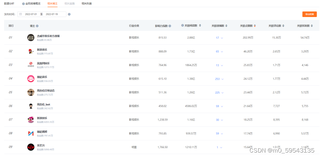Screen dimensions: 320x157
Task: Open the 咪咕视频 blogger name link
Action: point(42,132)
